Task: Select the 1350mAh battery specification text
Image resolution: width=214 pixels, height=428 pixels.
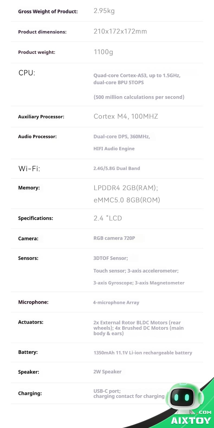Action: (x=143, y=353)
